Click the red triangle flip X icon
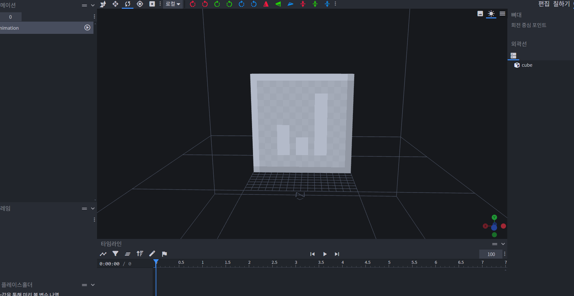Viewport: 574px width, 296px height. (266, 4)
